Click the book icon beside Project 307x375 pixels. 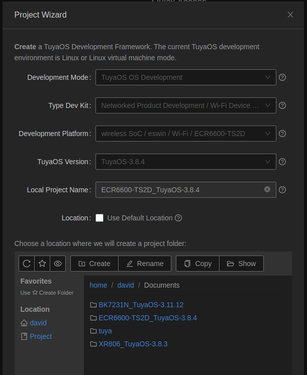click(24, 336)
